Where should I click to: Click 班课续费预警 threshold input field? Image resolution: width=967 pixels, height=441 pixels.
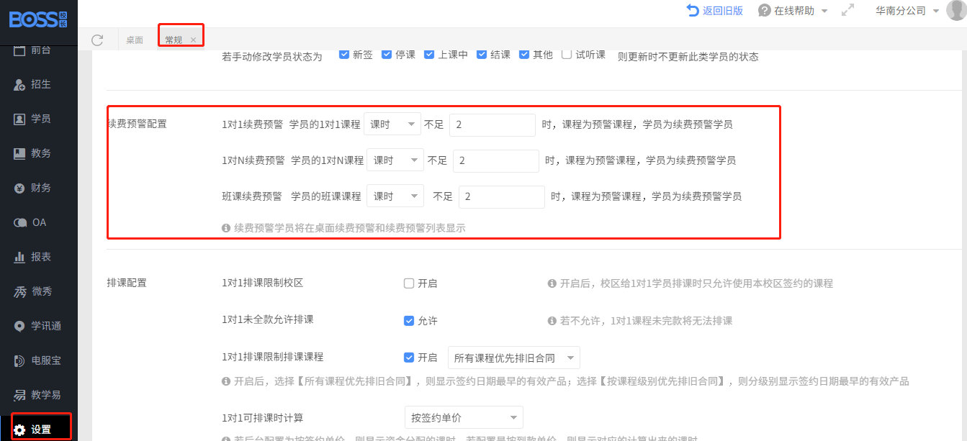click(x=501, y=196)
